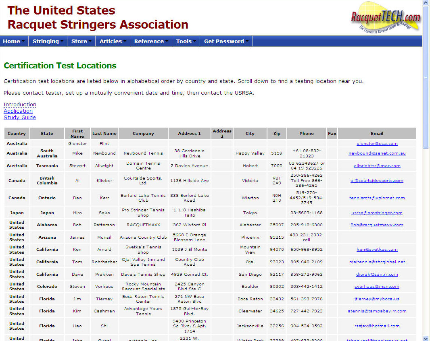Click the scroll down arrow of the scrollbar
Viewport: 430px width, 341px height.
426,338
